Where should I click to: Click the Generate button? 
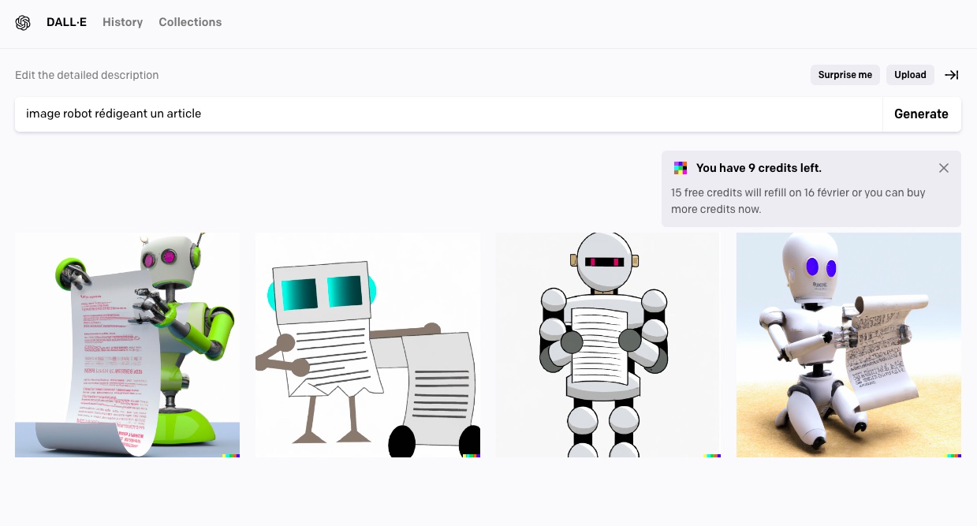[921, 114]
